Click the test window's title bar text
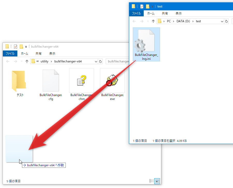The height and width of the screenshot is (188, 233). 160,6
